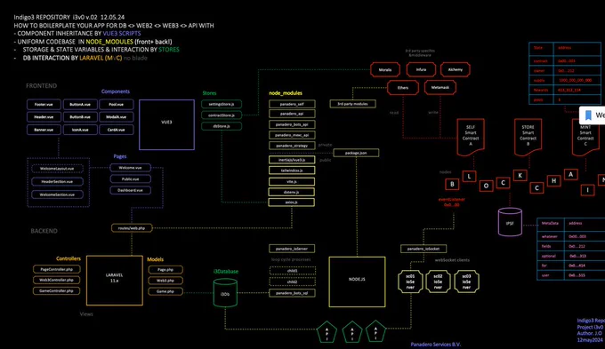Viewport: 605px width, 349px height.
Task: Click the LARAVEL 11.x box
Action: [115, 281]
